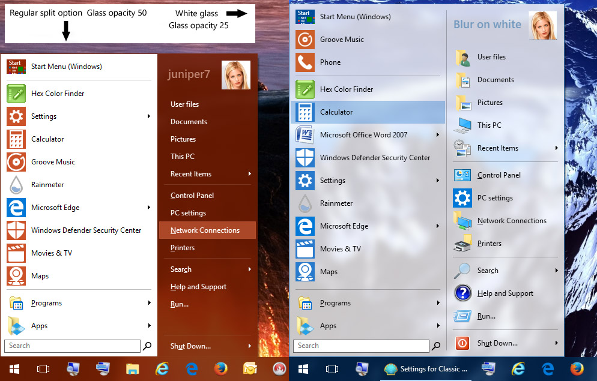Open Firefox on left taskbar
Viewport: 597px width, 381px height.
pyautogui.click(x=221, y=369)
